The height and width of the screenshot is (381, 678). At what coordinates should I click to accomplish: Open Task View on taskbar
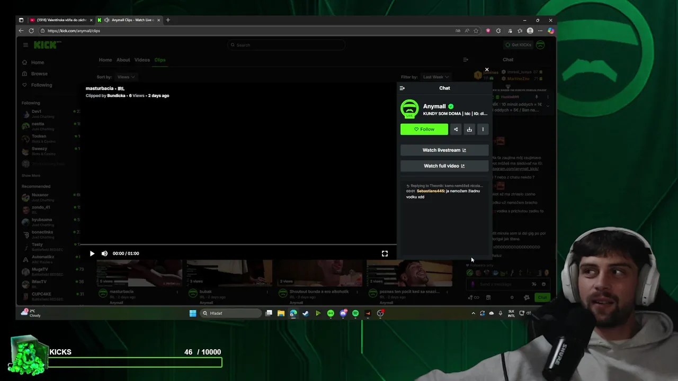pos(269,313)
